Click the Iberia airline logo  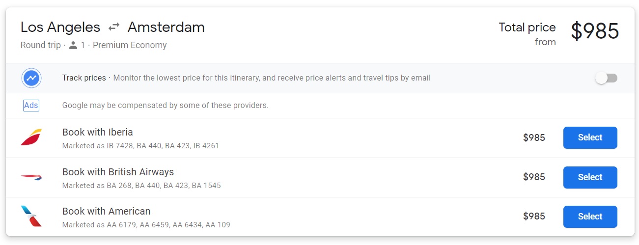coord(31,137)
